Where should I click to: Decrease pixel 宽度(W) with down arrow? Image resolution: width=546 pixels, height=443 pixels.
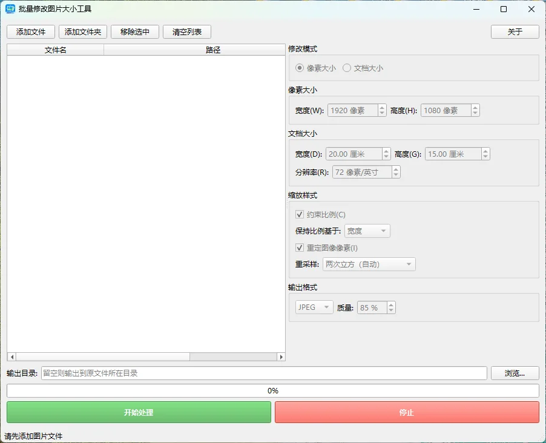click(x=382, y=113)
